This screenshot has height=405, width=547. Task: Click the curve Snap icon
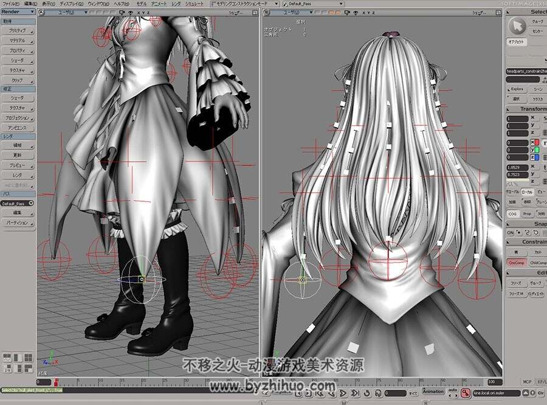pyautogui.click(x=528, y=232)
